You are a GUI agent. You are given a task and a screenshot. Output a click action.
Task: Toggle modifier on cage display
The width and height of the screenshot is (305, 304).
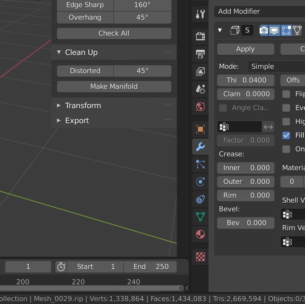point(297,30)
